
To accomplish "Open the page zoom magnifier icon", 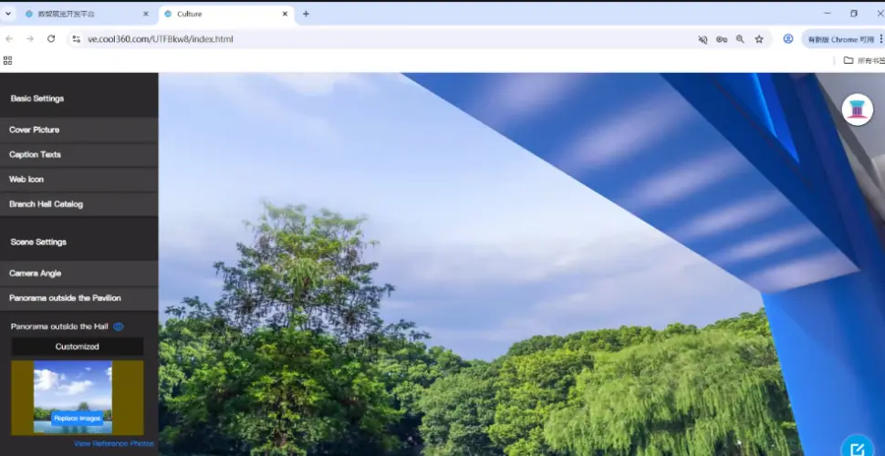I will click(740, 39).
